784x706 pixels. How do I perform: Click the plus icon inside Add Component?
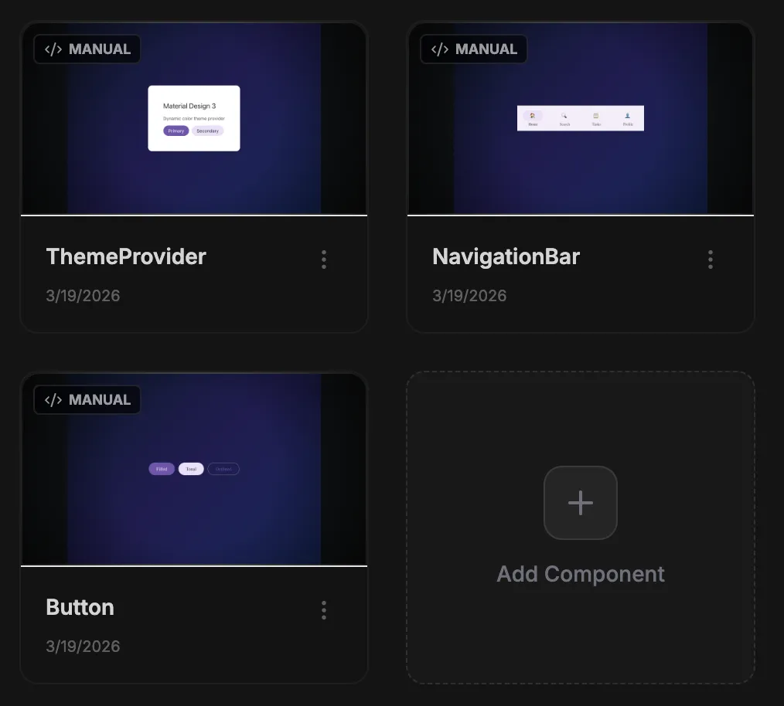(580, 503)
